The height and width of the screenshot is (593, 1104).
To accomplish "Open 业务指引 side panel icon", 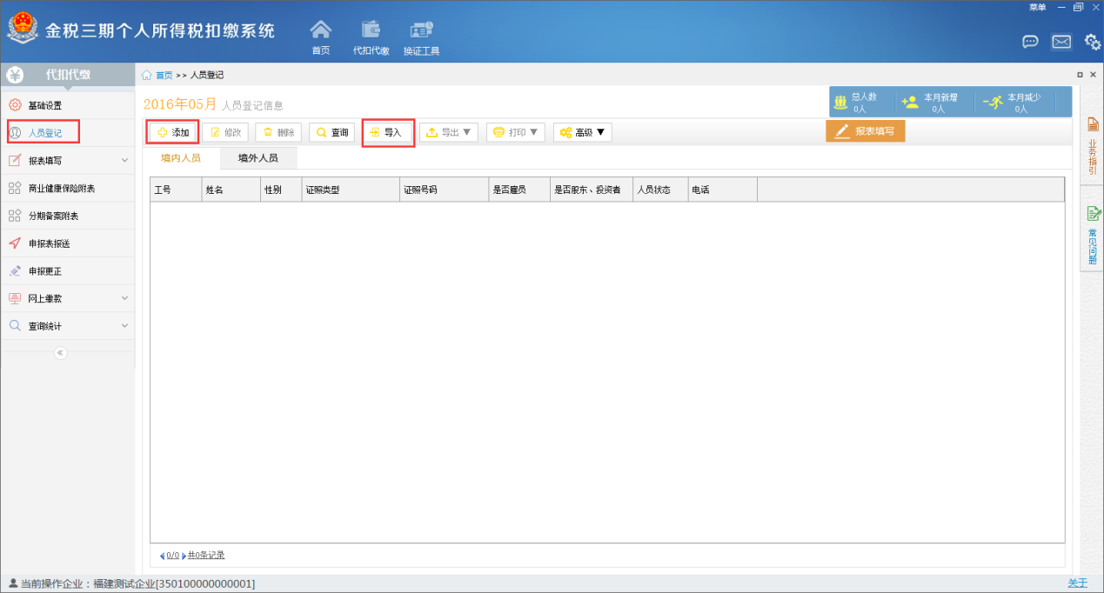I will pyautogui.click(x=1093, y=144).
